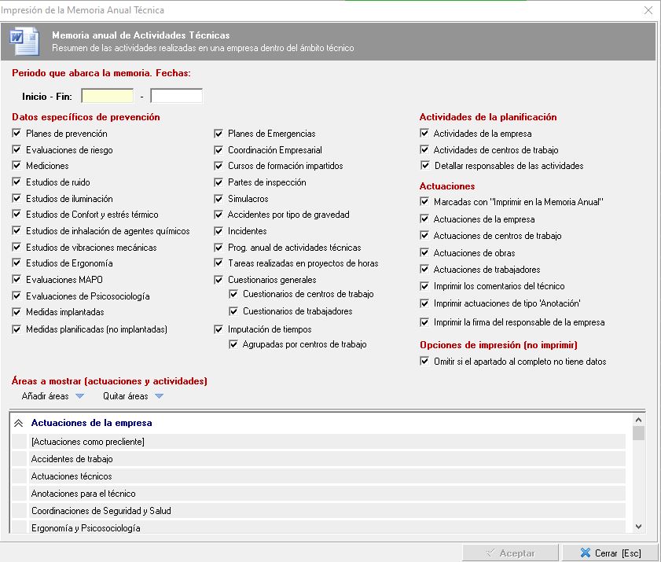Toggle Actuaciones de obras checkbox
This screenshot has width=661, height=562.
point(425,253)
